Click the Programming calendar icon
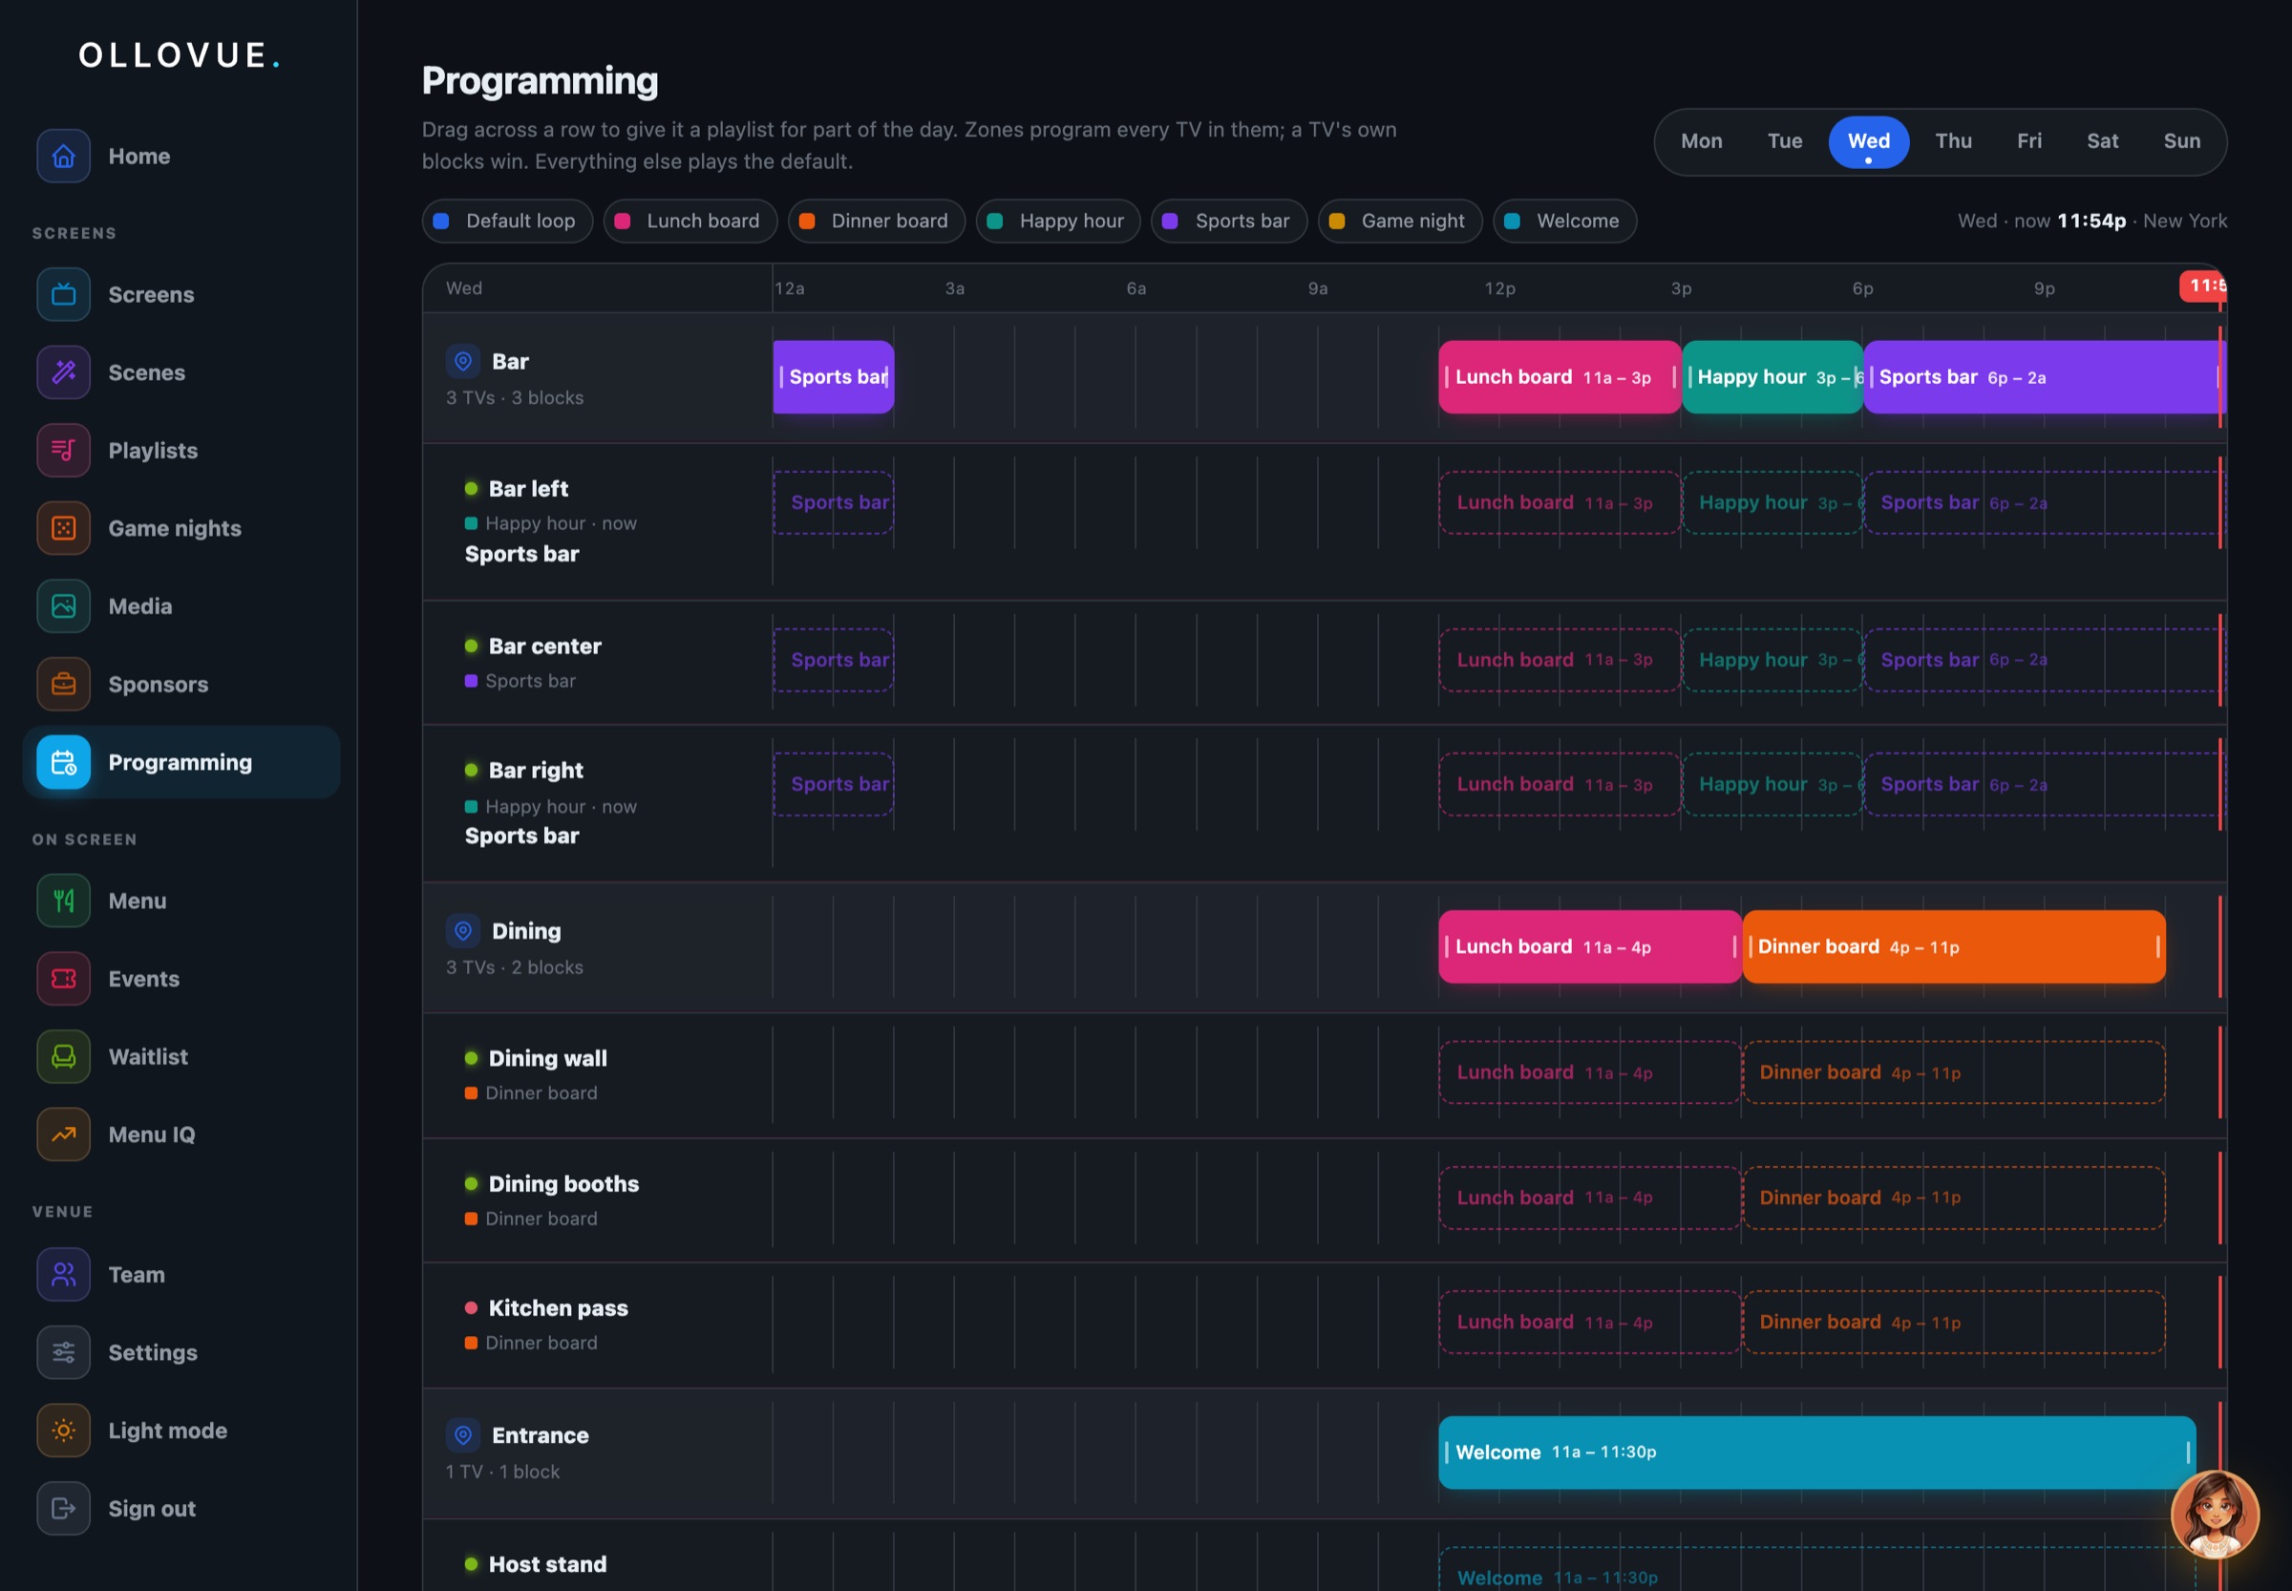Viewport: 2292px width, 1591px height. tap(63, 763)
